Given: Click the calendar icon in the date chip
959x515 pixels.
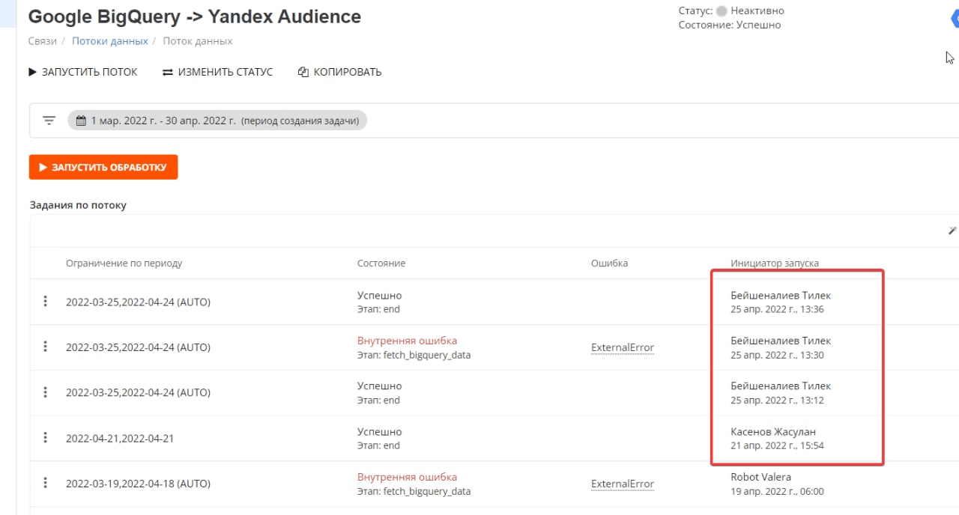Looking at the screenshot, I should point(81,121).
